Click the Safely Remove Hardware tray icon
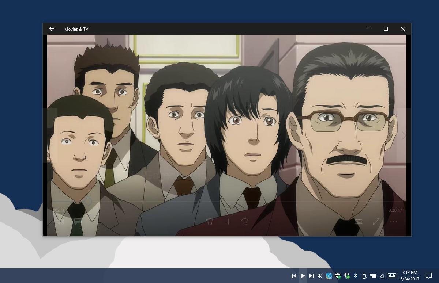The height and width of the screenshot is (283, 439). 364,276
